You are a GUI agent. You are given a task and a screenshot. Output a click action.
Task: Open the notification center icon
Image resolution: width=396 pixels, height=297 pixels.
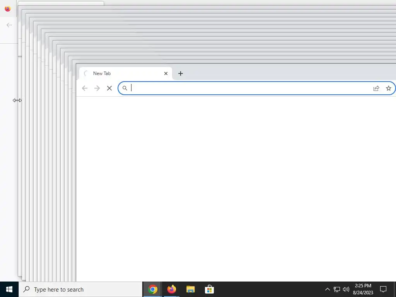[x=383, y=289]
